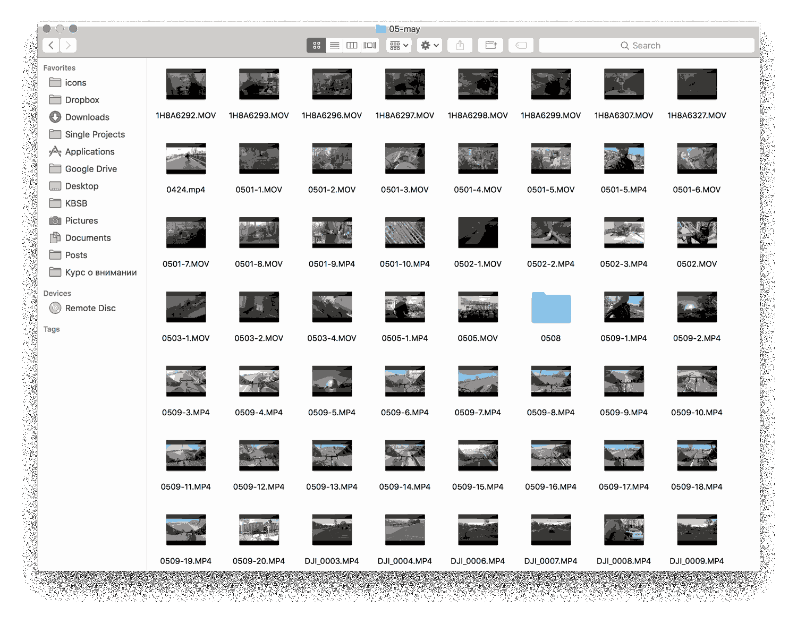Select 0509-1.MP4 video thumbnail
The height and width of the screenshot is (624, 797).
click(x=624, y=307)
